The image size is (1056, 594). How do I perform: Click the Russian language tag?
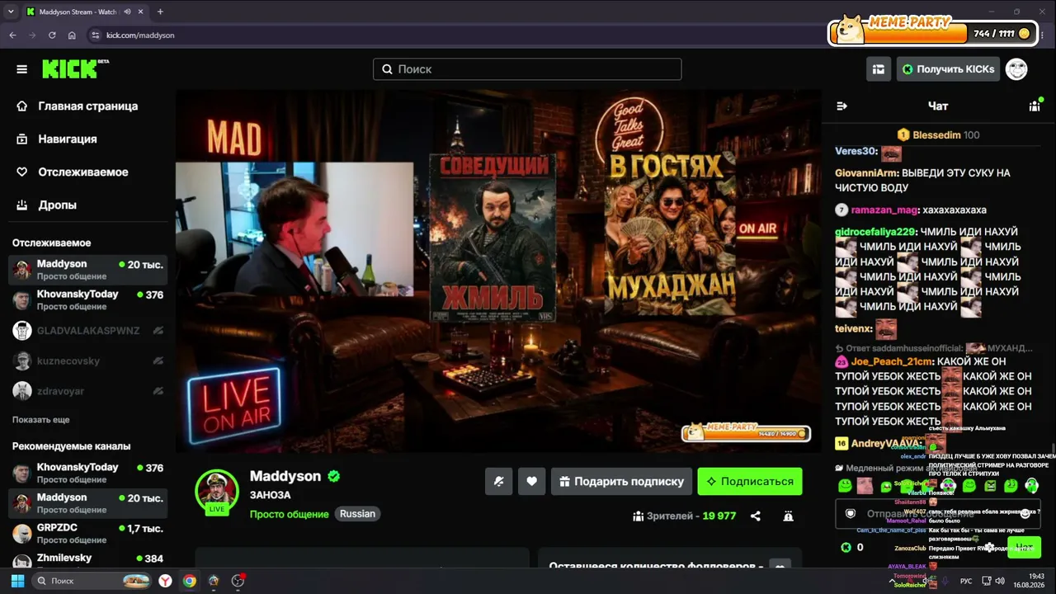pos(357,514)
